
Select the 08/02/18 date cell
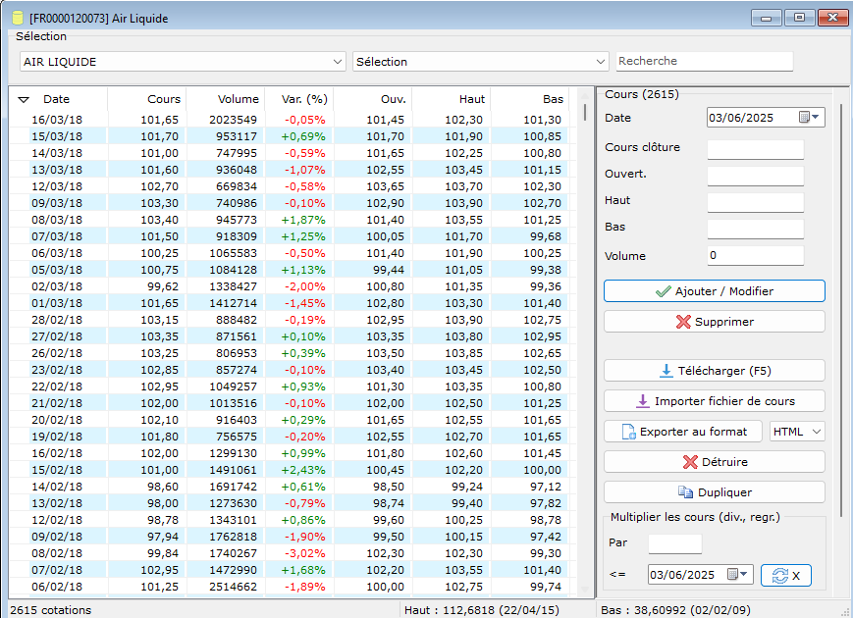(57, 554)
